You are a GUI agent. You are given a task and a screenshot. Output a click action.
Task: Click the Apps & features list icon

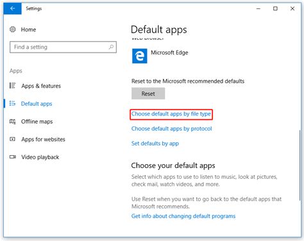pyautogui.click(x=12, y=86)
